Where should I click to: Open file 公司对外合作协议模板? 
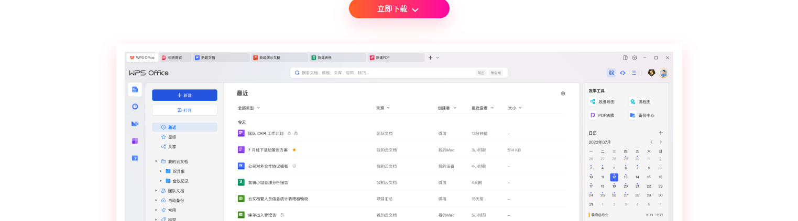pos(268,166)
